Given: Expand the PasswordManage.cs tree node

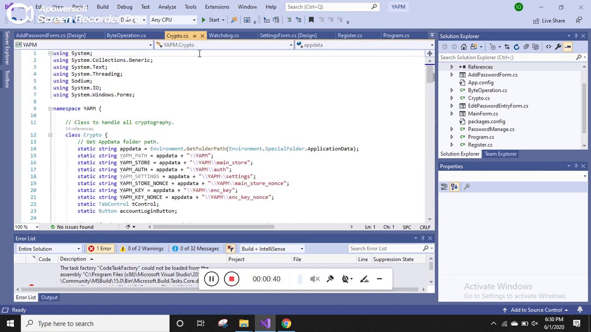Looking at the screenshot, I should coord(452,129).
